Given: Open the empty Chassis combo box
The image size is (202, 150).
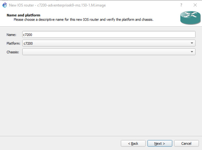Looking at the screenshot, I should 109,52.
